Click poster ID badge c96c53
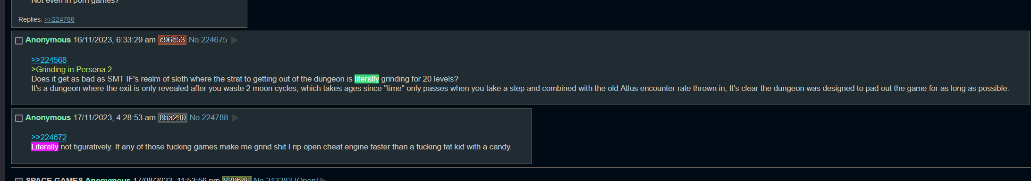 tap(172, 40)
